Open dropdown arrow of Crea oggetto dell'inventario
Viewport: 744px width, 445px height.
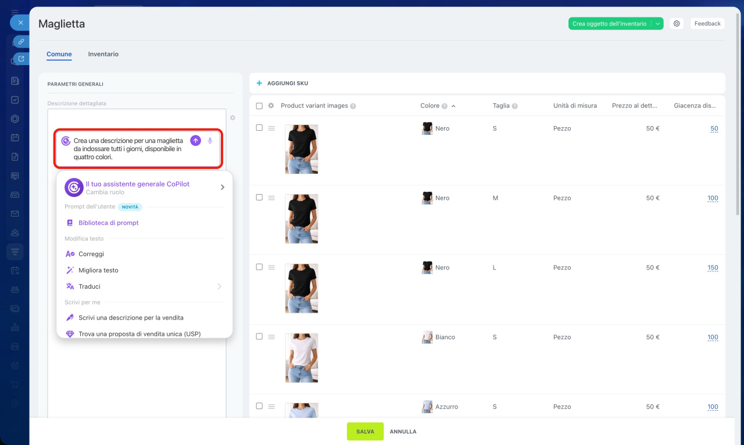click(657, 24)
